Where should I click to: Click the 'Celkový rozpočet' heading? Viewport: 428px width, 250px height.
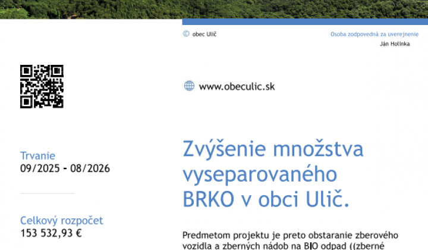click(x=62, y=220)
